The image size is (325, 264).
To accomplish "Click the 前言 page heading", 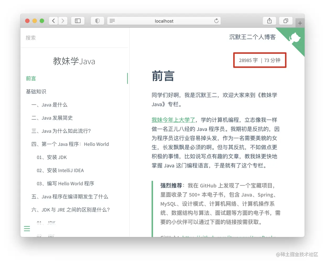I will pos(163,76).
